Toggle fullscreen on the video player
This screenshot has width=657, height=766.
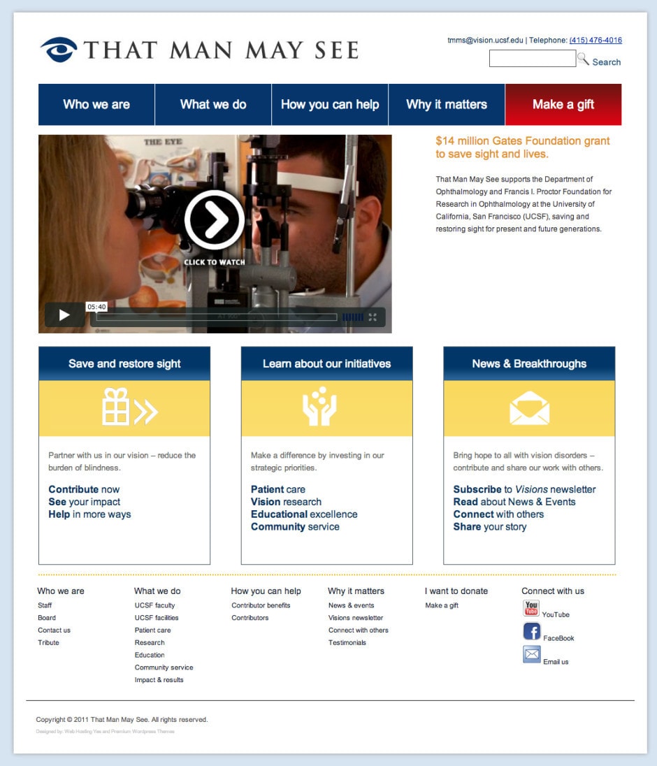point(373,317)
